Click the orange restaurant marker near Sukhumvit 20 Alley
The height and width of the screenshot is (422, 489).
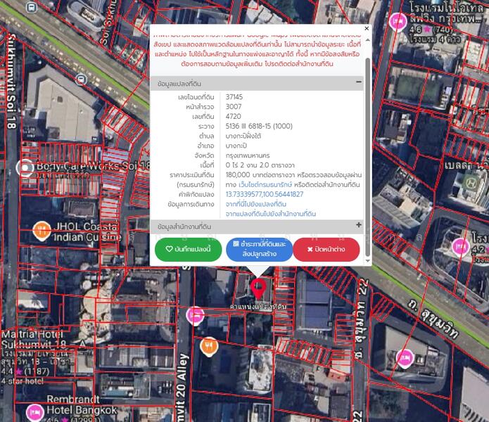coord(208,345)
